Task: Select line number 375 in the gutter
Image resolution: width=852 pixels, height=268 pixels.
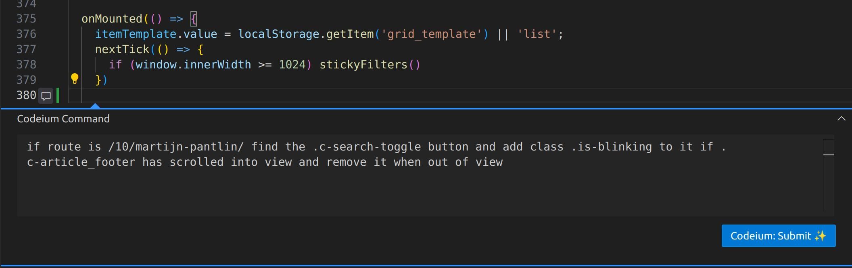Action: click(x=26, y=19)
